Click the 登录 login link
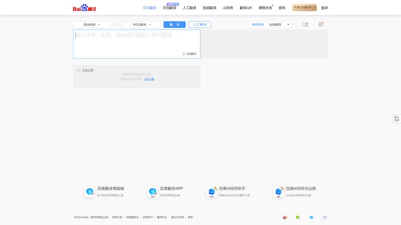 pyautogui.click(x=324, y=8)
